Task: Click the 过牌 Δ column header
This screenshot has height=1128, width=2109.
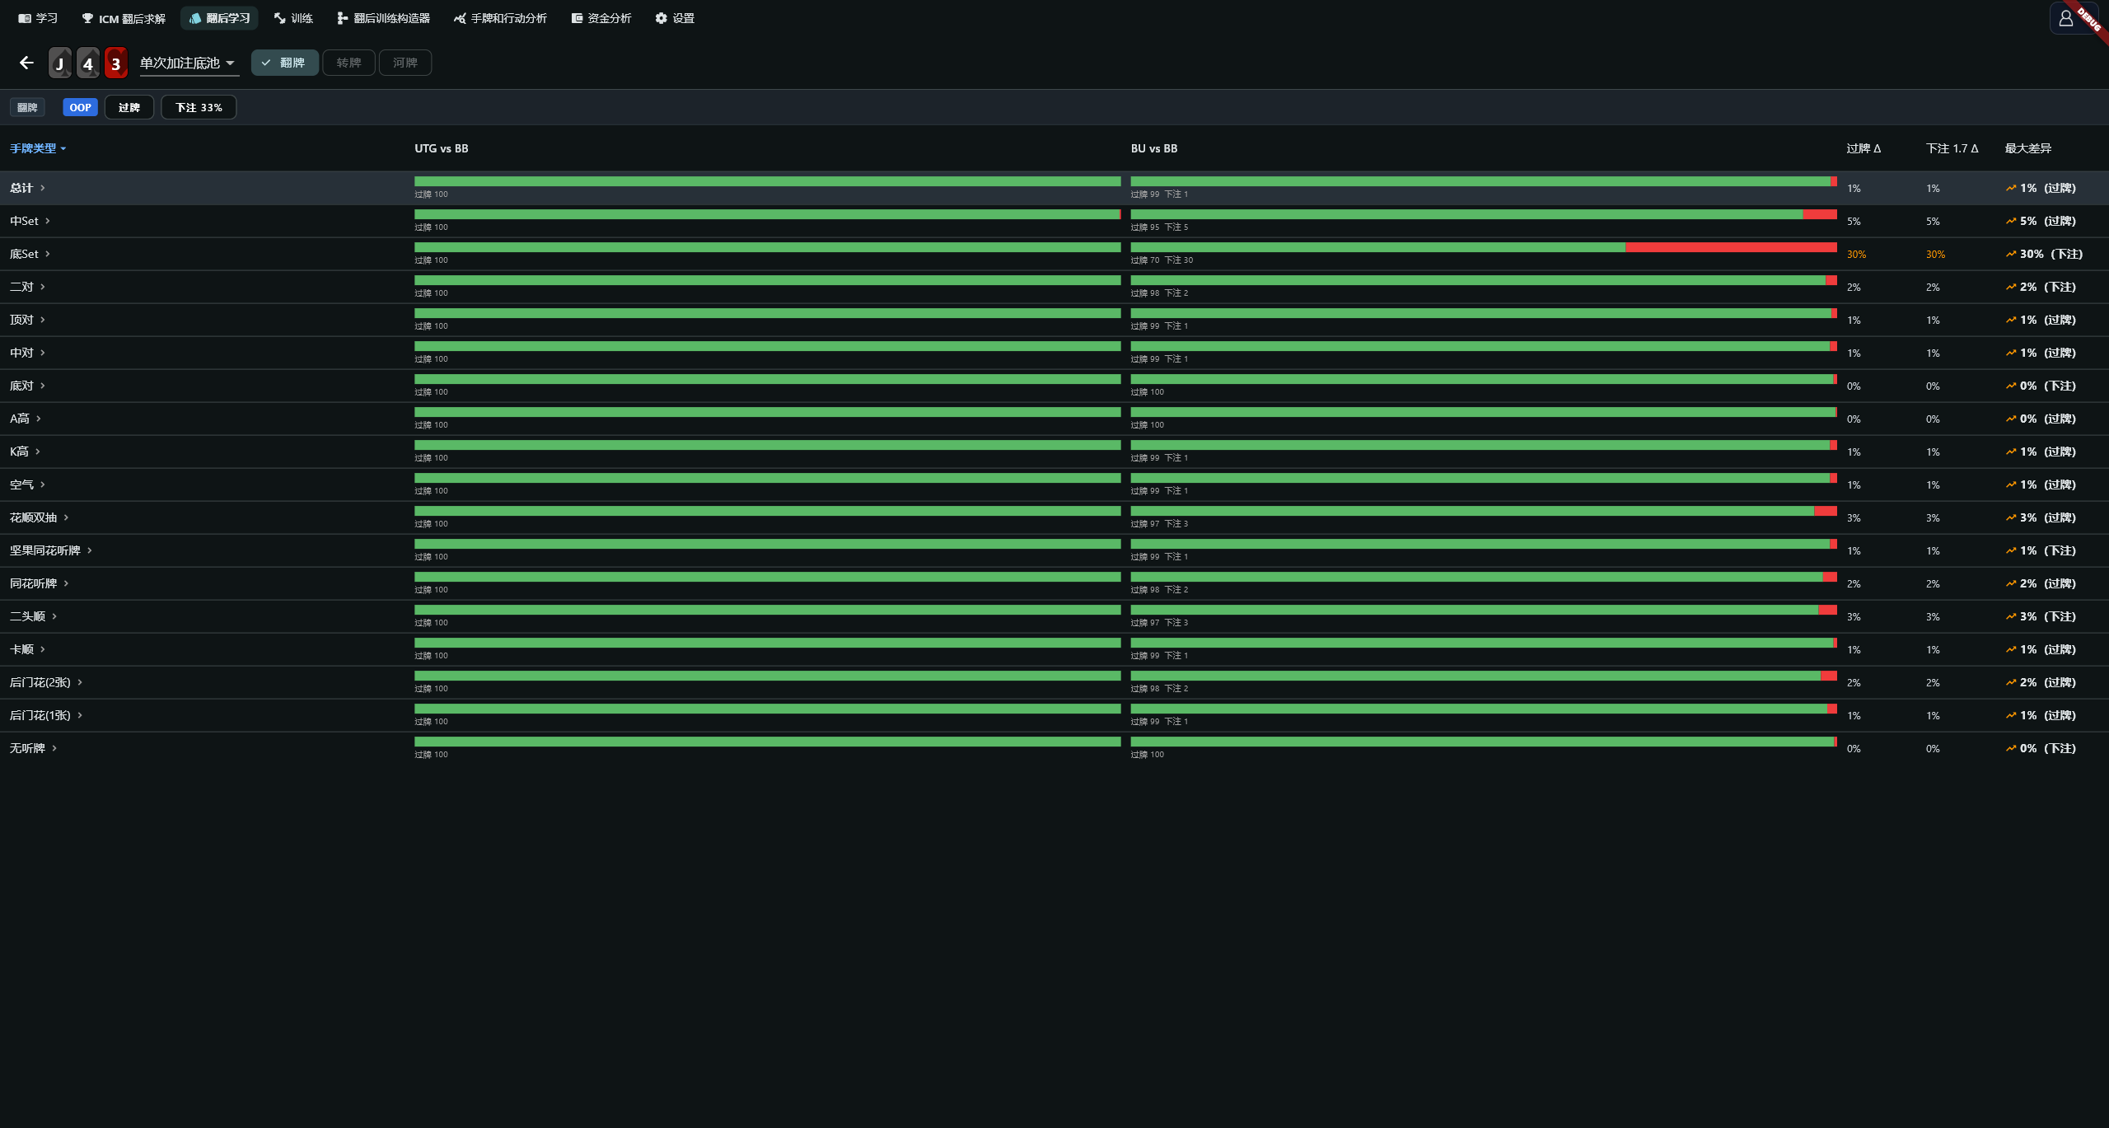Action: [1863, 148]
